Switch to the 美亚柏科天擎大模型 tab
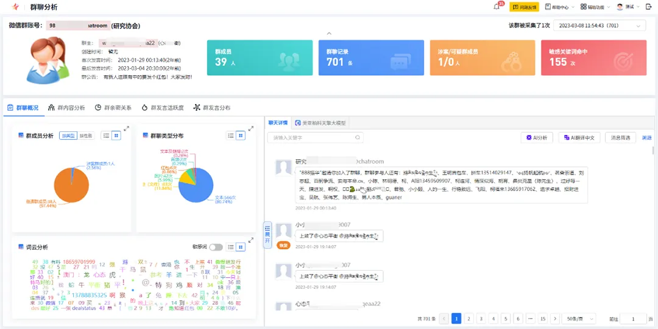The height and width of the screenshot is (329, 658). (x=321, y=123)
